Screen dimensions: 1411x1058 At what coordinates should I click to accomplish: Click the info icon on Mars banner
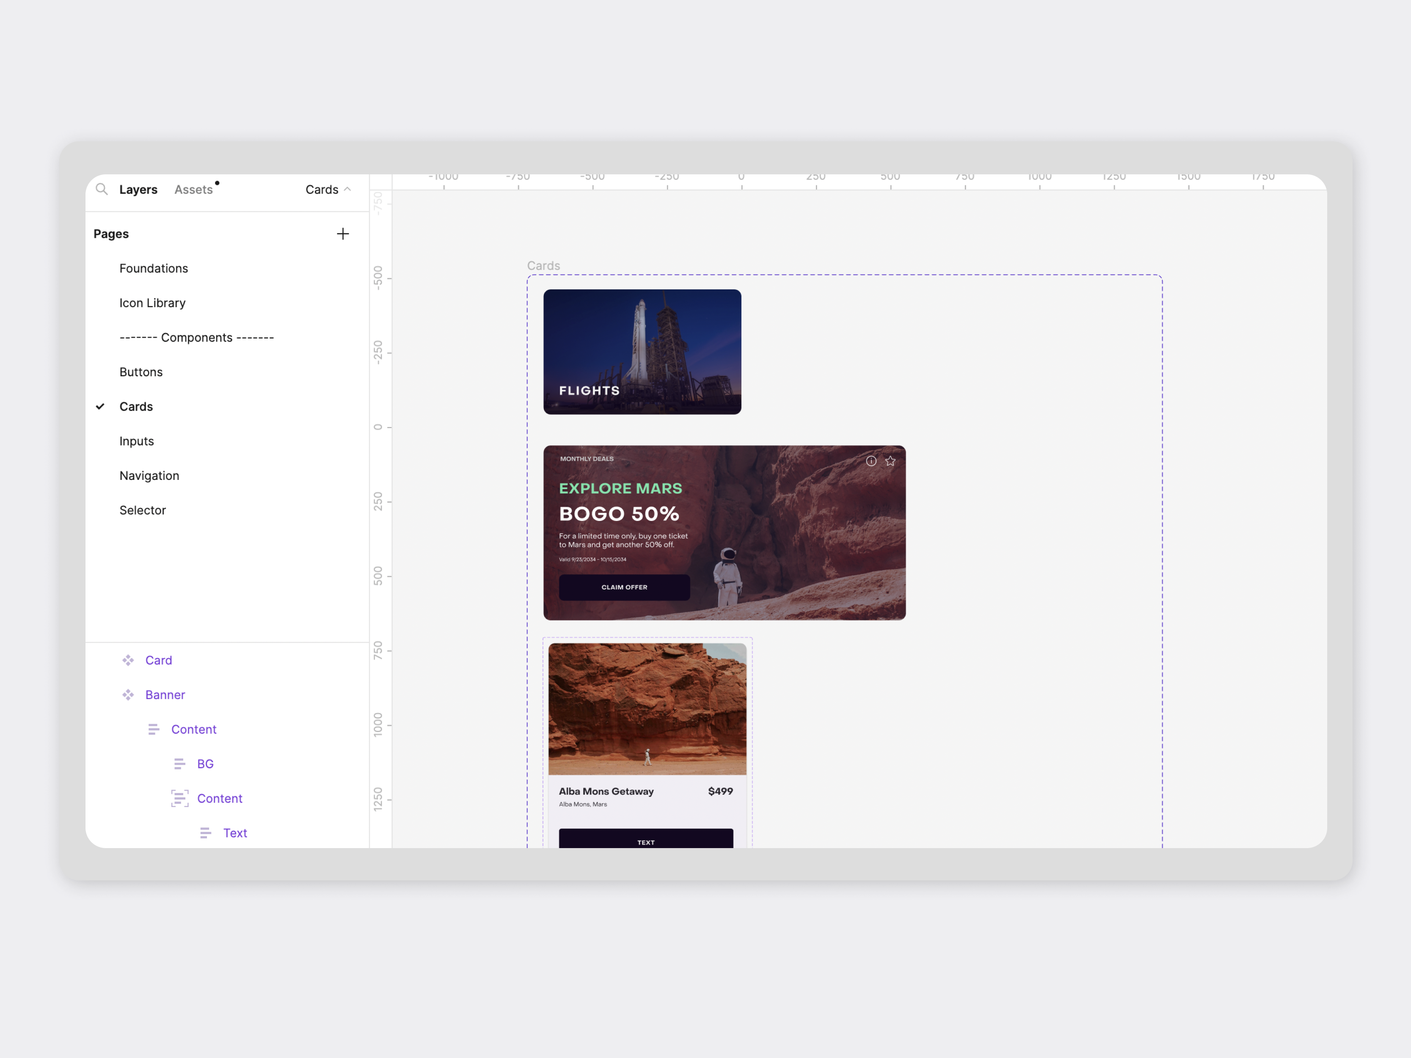pyautogui.click(x=871, y=461)
